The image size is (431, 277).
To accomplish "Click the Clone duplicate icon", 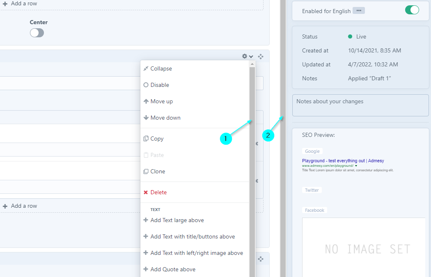I will click(146, 171).
